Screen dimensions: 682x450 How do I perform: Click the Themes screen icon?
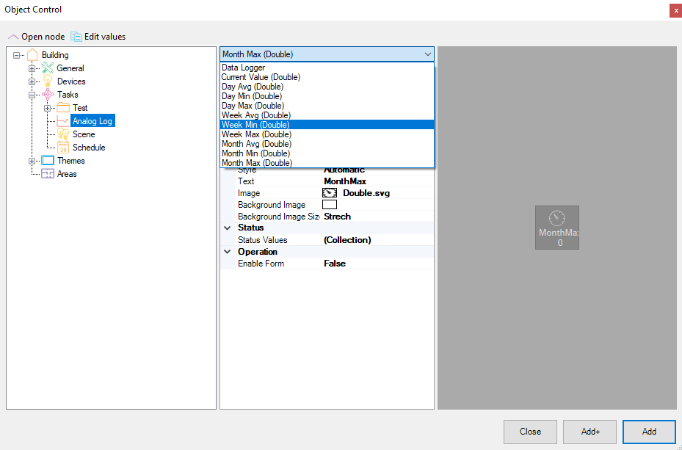click(48, 161)
